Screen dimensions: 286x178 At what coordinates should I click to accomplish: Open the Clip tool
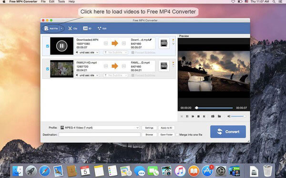pyautogui.click(x=72, y=29)
